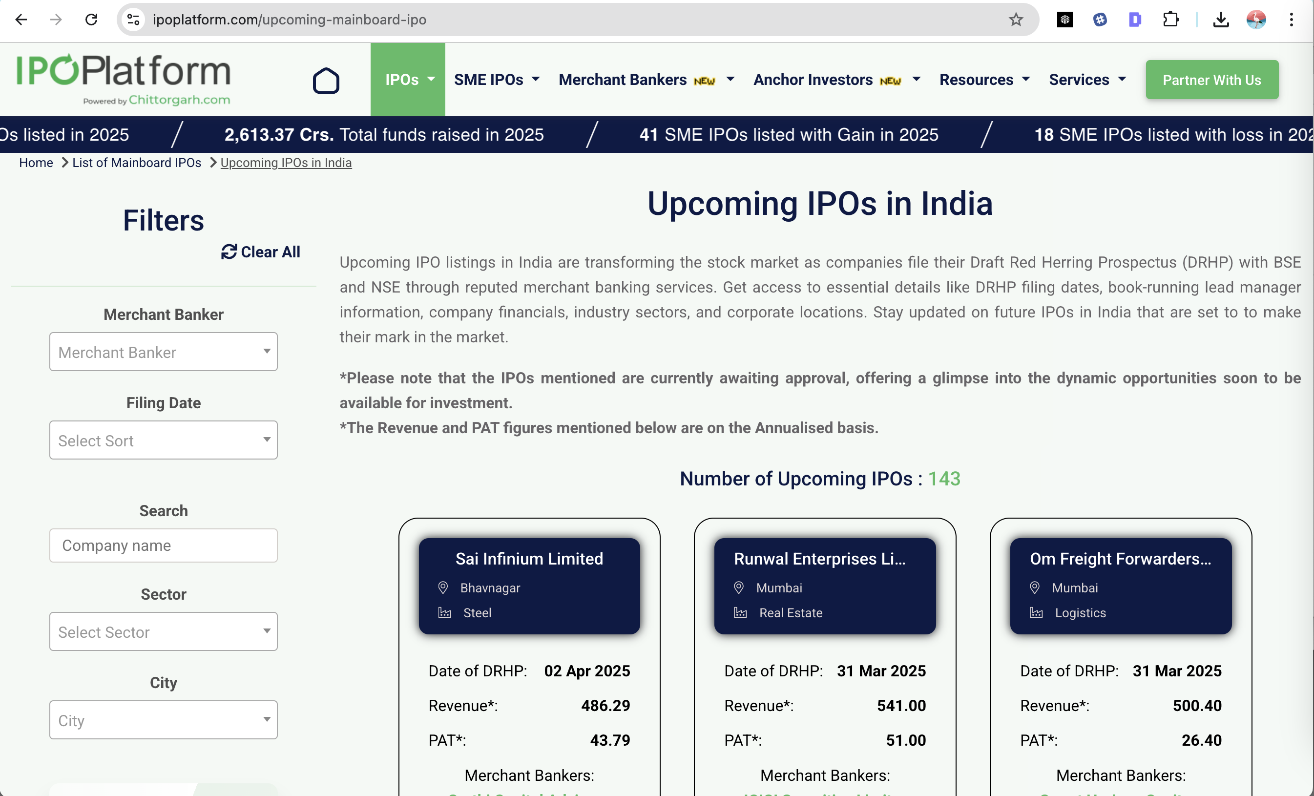
Task: Open site information icon in address bar
Action: tap(133, 20)
